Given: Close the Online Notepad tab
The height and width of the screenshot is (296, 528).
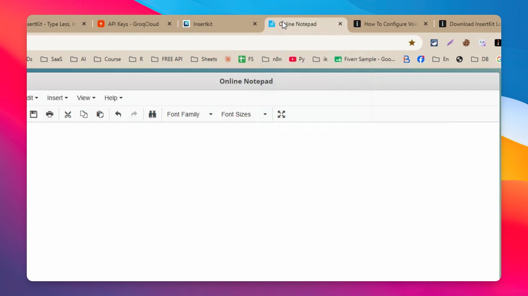Looking at the screenshot, I should [x=340, y=24].
